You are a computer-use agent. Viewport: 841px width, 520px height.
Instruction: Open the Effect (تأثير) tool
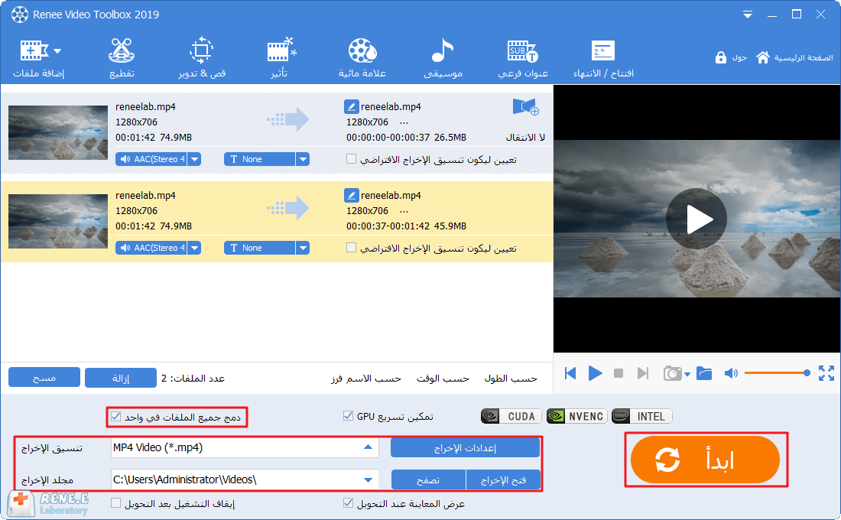tap(281, 58)
